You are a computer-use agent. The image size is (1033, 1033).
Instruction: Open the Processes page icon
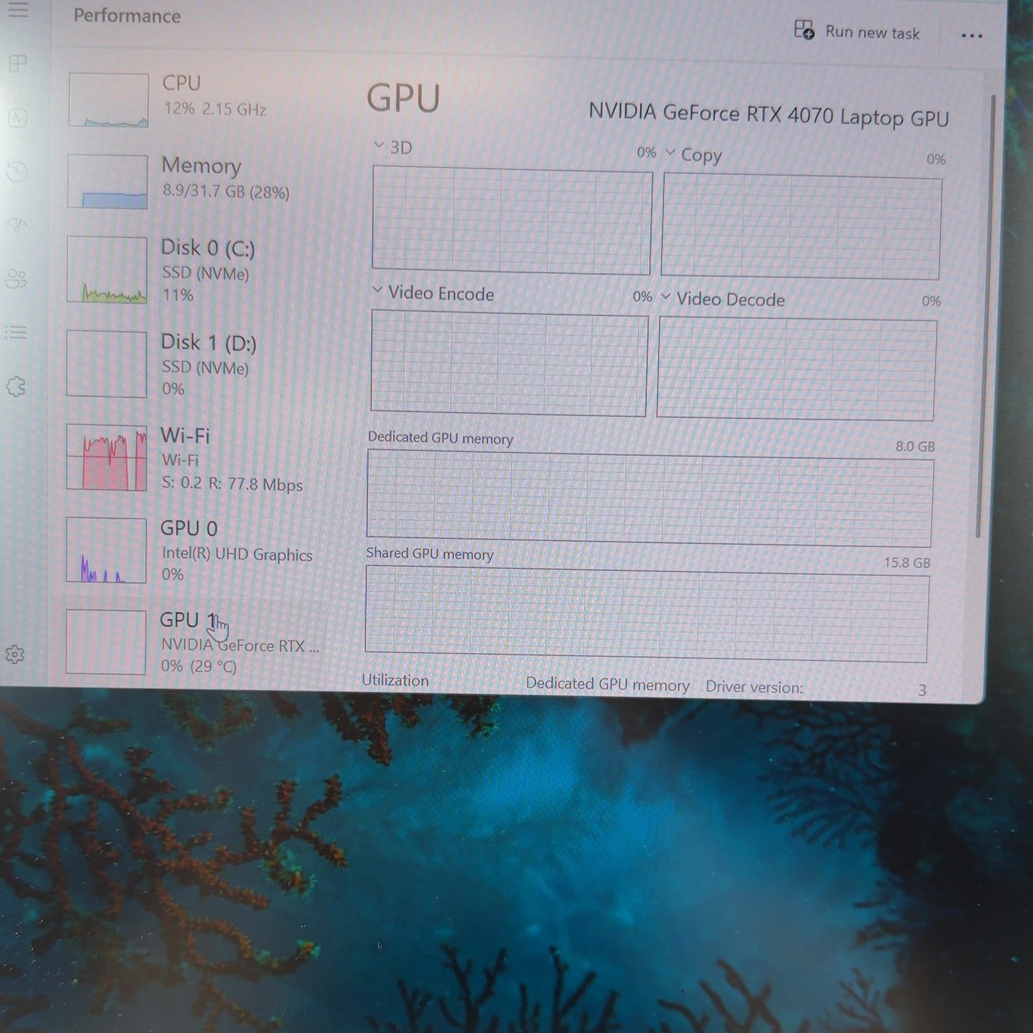(18, 64)
